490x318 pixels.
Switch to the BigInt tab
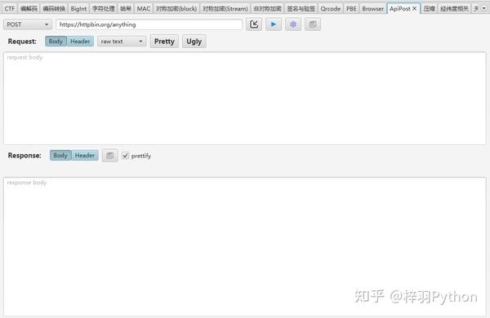point(78,9)
